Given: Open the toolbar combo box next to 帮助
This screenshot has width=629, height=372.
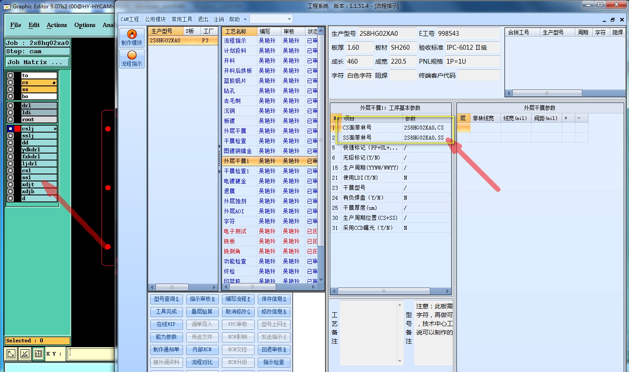Looking at the screenshot, I should pos(271,19).
